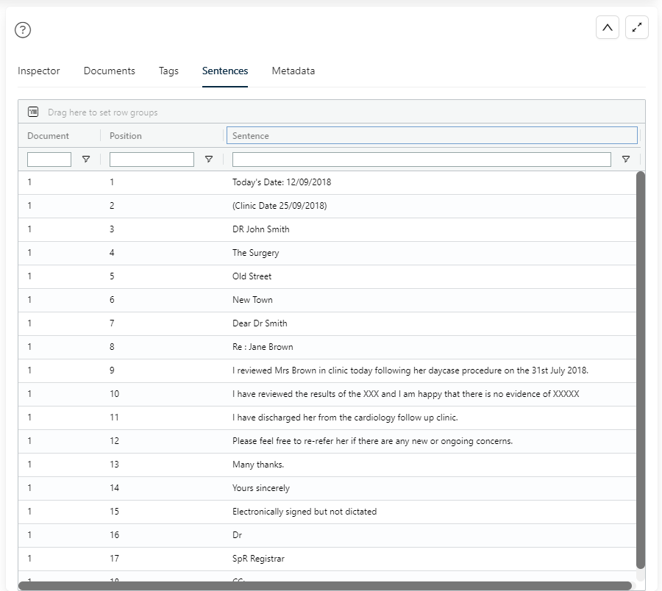Focus the Position filter text box
Screen dimensions: 662x591
click(x=152, y=160)
